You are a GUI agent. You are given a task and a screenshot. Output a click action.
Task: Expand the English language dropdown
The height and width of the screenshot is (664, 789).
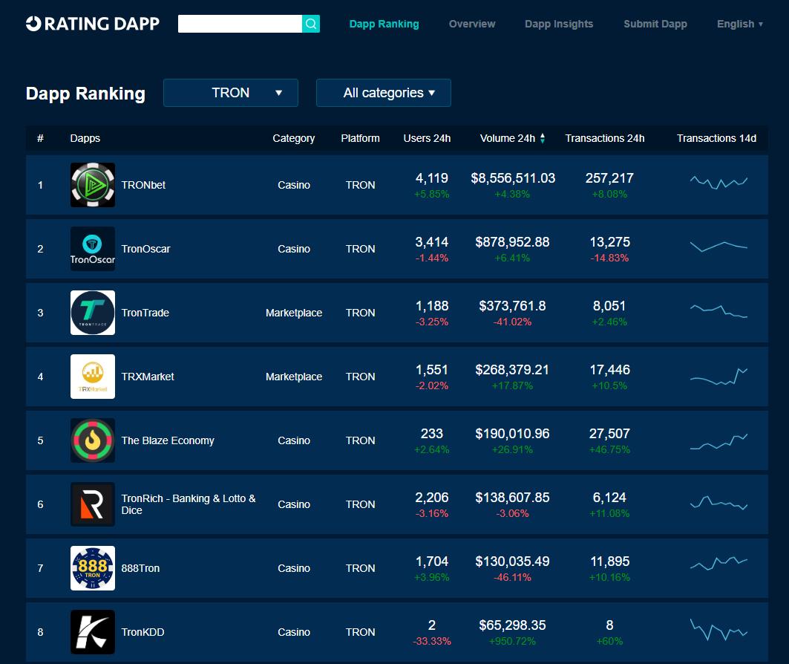pyautogui.click(x=740, y=24)
